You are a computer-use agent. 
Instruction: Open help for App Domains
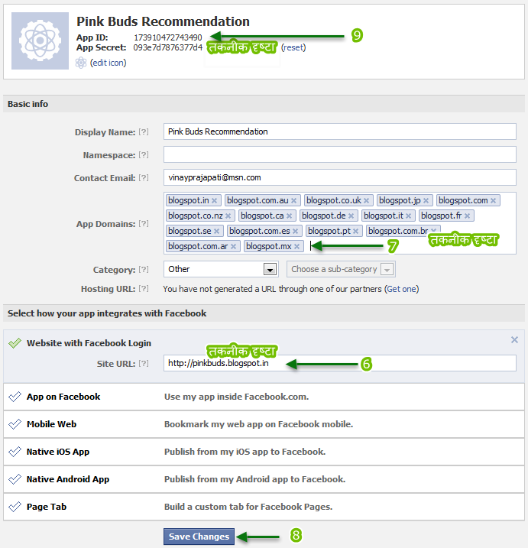tap(143, 224)
